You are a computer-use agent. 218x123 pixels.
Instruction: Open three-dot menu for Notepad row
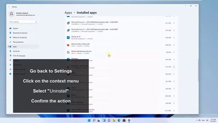(174, 59)
